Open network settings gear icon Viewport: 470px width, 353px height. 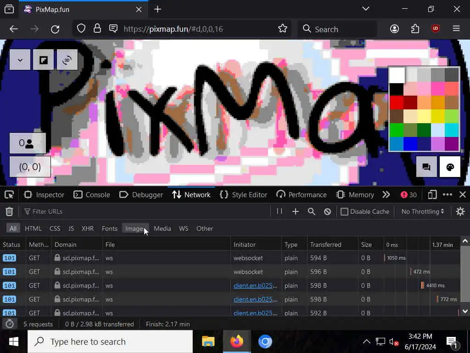point(460,211)
